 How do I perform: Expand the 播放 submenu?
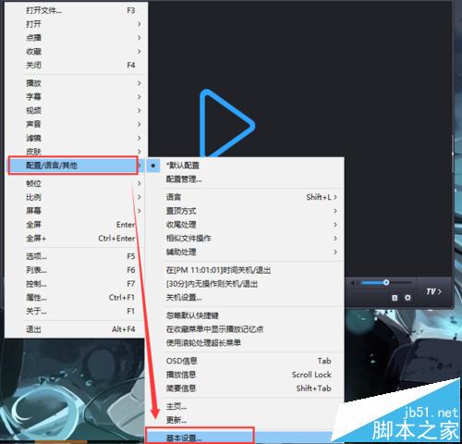pos(77,83)
